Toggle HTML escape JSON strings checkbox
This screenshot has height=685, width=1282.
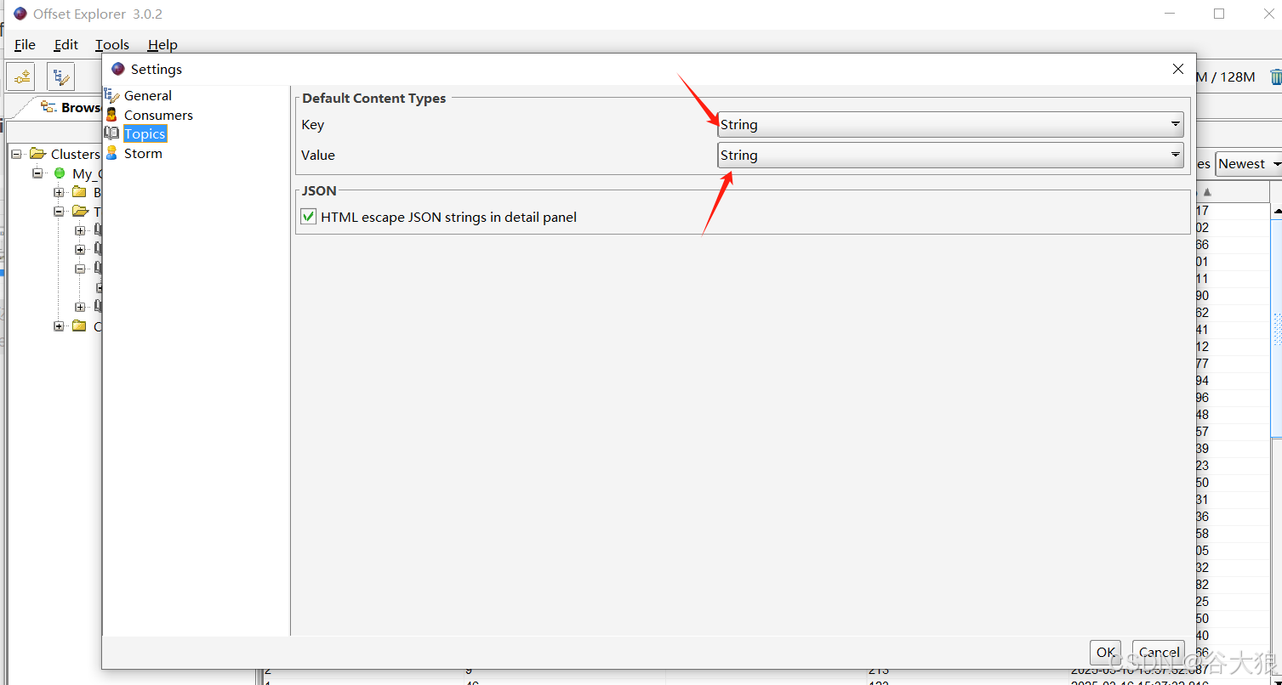coord(309,218)
